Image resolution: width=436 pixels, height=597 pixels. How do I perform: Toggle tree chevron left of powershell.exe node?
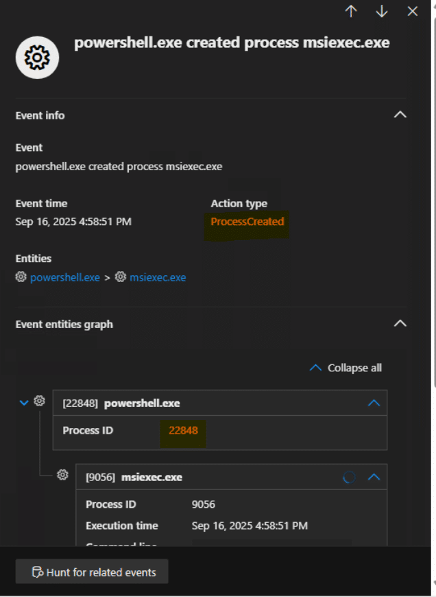[24, 402]
